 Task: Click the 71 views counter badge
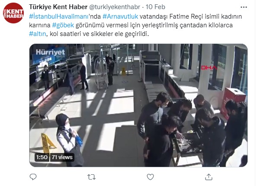tap(62, 157)
